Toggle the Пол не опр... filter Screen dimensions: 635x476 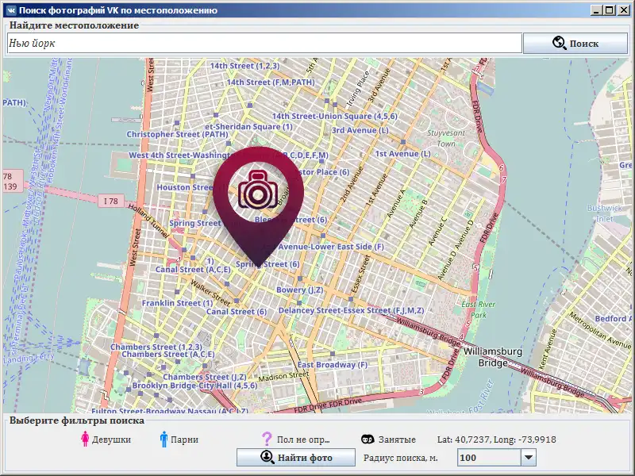pos(295,440)
